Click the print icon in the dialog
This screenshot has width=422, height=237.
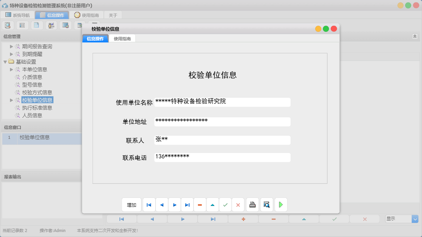pyautogui.click(x=252, y=204)
